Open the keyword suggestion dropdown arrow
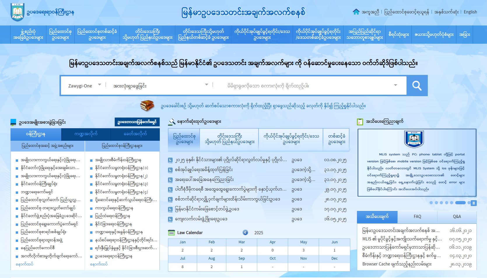This screenshot has width=487, height=278. tap(395, 85)
